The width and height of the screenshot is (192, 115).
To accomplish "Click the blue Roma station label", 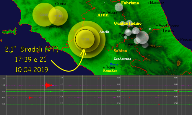I will point(114,64).
